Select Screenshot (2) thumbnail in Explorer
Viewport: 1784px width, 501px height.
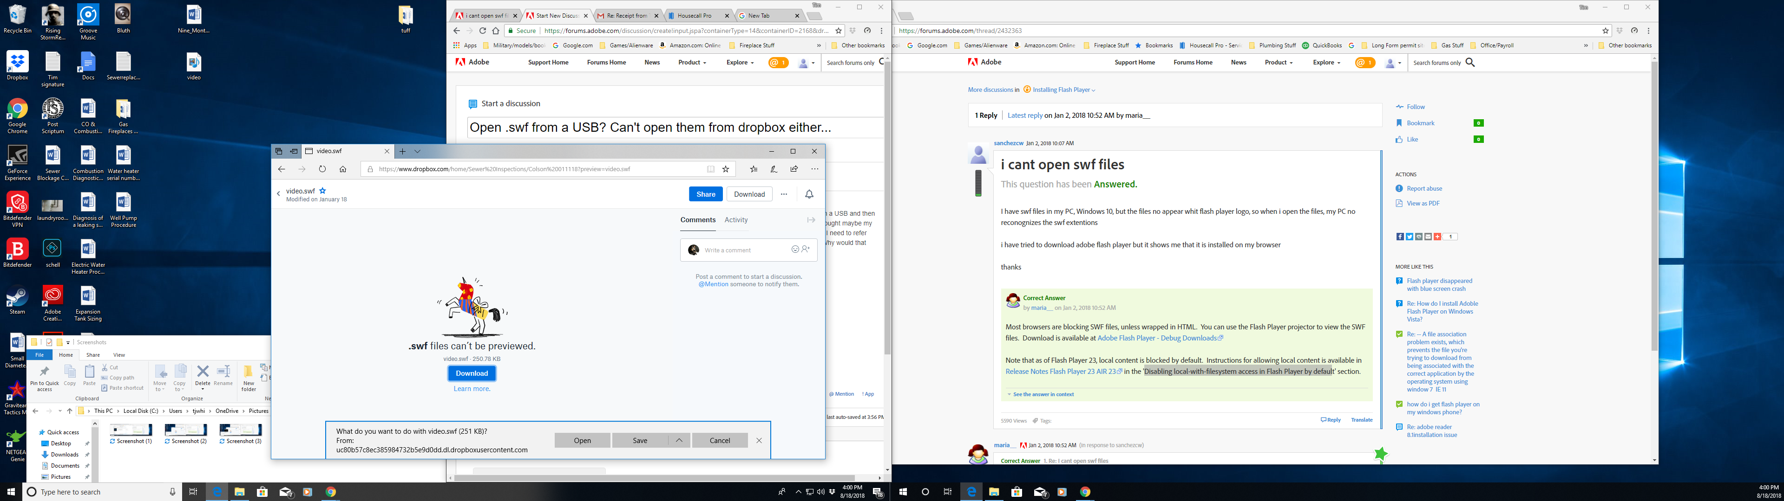pyautogui.click(x=186, y=433)
